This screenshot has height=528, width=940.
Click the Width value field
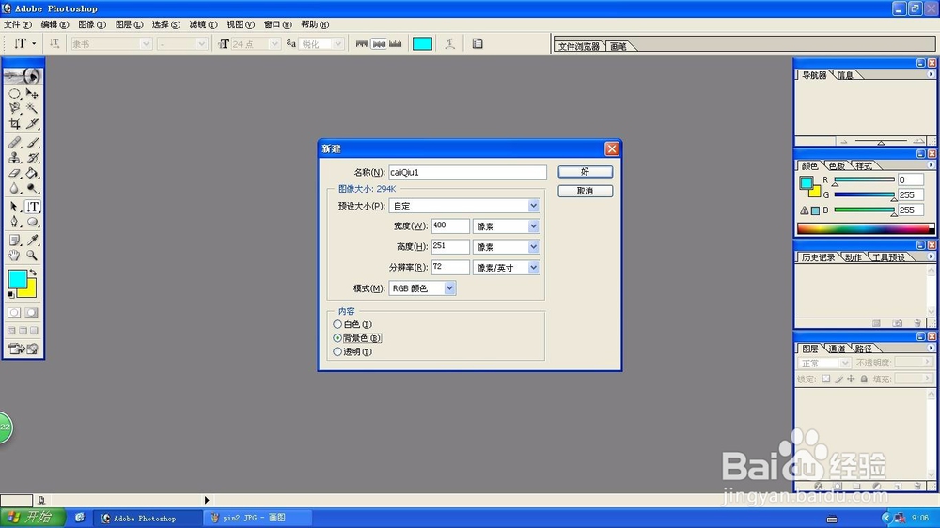click(x=450, y=225)
